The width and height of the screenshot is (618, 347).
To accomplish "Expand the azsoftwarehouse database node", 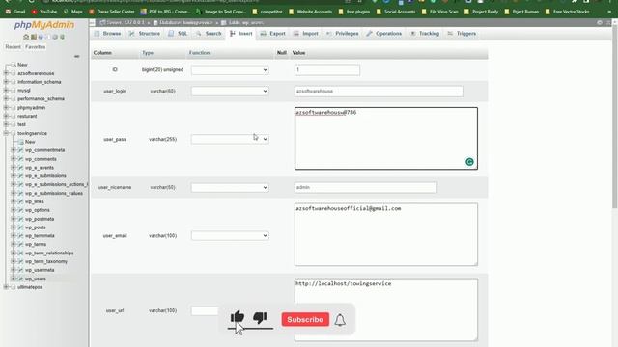I will click(x=6, y=73).
